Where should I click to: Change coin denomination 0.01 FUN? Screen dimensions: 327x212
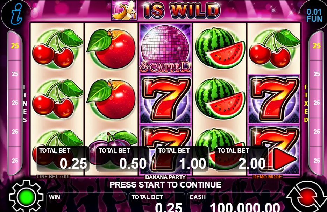pos(314,15)
